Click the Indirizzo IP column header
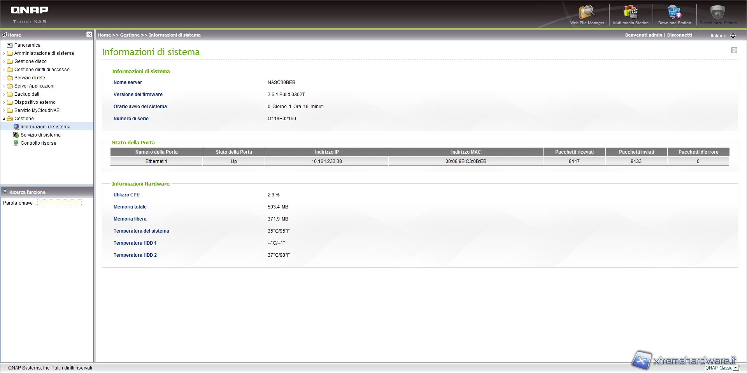 [326, 152]
